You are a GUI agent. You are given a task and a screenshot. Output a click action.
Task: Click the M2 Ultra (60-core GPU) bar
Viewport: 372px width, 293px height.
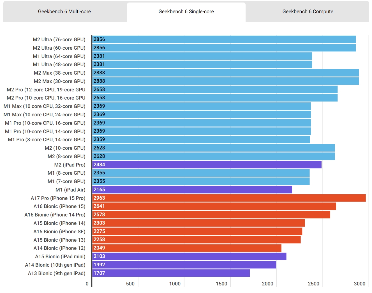[x=224, y=48]
